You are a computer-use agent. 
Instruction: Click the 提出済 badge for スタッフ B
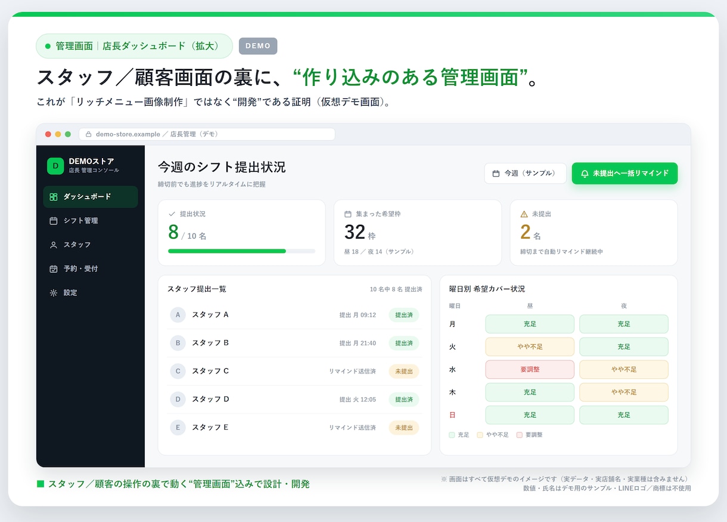coord(404,343)
